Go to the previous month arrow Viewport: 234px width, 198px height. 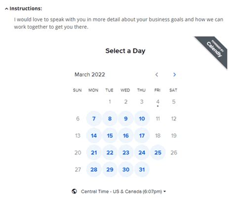click(156, 75)
